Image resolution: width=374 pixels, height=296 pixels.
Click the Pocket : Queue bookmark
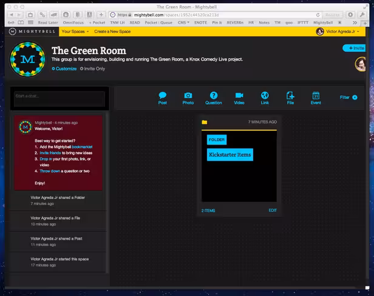point(158,22)
